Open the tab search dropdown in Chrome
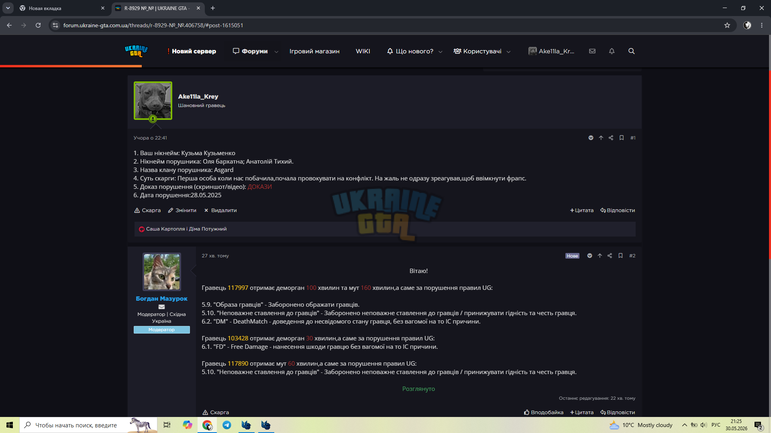Image resolution: width=771 pixels, height=433 pixels. tap(8, 8)
